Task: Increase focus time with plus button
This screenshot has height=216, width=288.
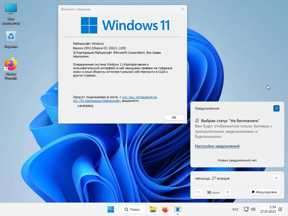Action: click(x=228, y=192)
